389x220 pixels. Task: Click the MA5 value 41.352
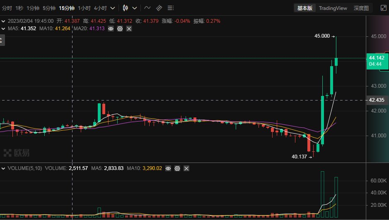pos(28,29)
